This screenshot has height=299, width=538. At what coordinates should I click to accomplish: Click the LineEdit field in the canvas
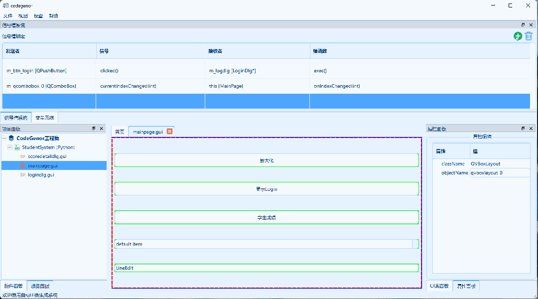(x=267, y=268)
